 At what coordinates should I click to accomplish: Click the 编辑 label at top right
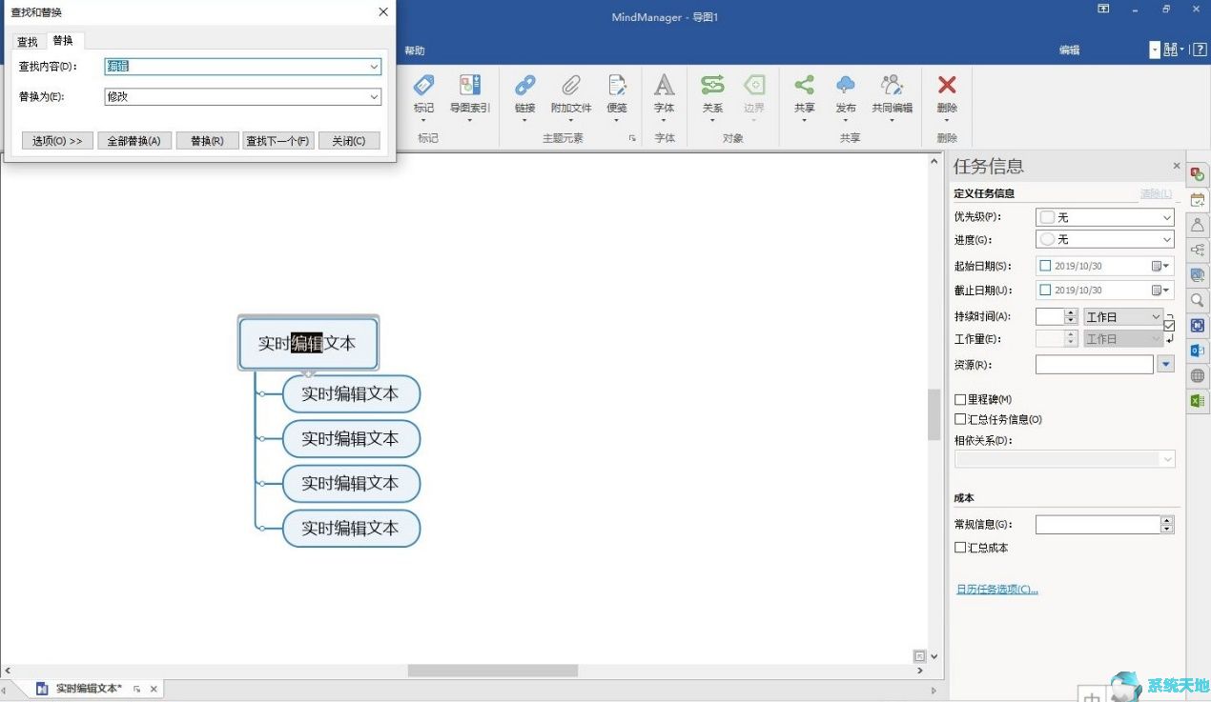pyautogui.click(x=1069, y=50)
